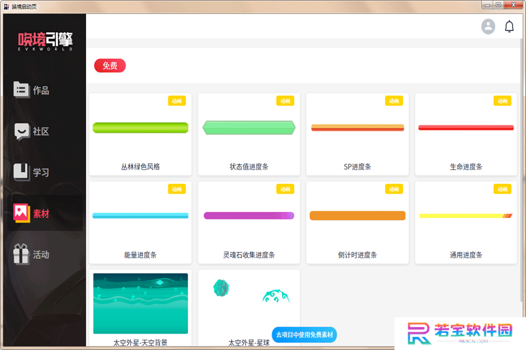This screenshot has height=350, width=526.
Task: Open the 太空外星-天空背景 teal sky thumbnail
Action: [x=141, y=303]
